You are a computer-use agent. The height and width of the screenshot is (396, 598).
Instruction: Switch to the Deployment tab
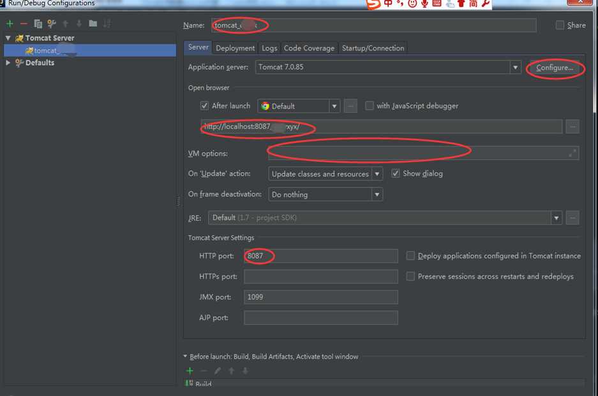tap(235, 48)
